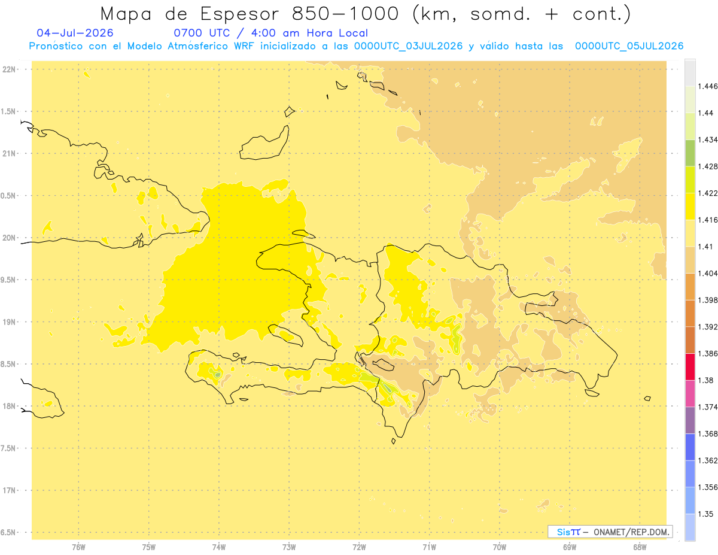Click the colorbar value '1.398'
This screenshot has width=718, height=555.
708,300
